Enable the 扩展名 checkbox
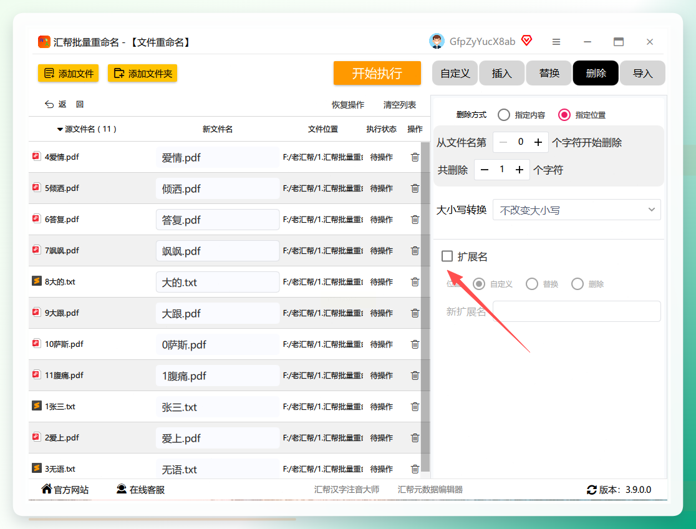696x529 pixels. pyautogui.click(x=447, y=256)
